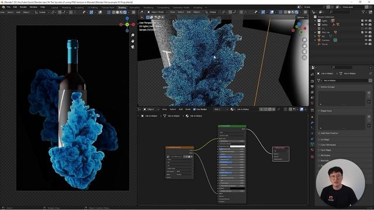Open the Texture properties tab

[x=312, y=157]
